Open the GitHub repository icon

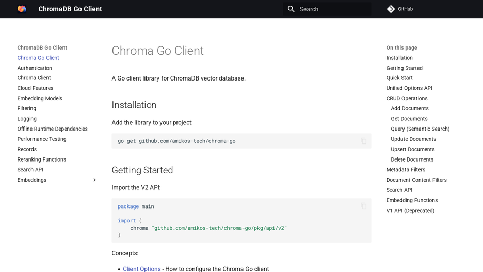[391, 9]
